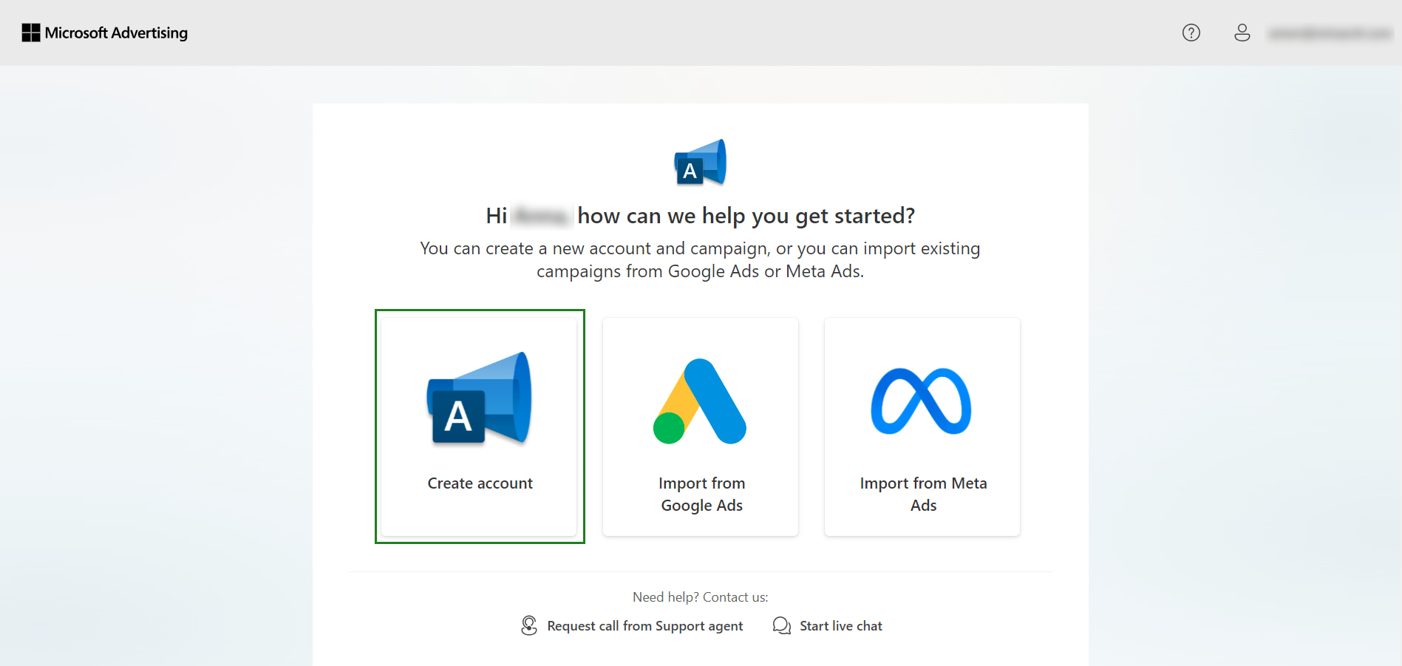The image size is (1402, 666).
Task: Open the blurred account email menu
Action: click(x=1329, y=33)
